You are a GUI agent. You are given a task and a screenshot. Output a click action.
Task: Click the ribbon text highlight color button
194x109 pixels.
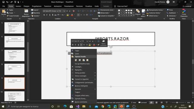[68, 15]
